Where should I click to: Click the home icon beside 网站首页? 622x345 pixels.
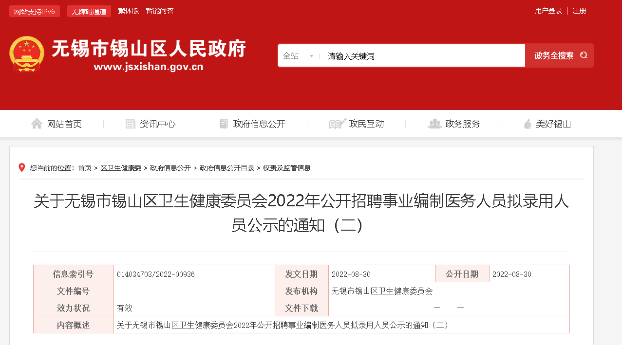click(x=37, y=124)
